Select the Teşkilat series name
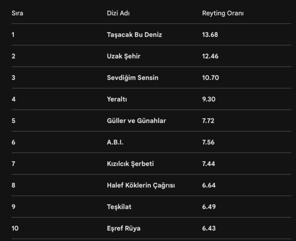The image size is (296, 241). 119,207
